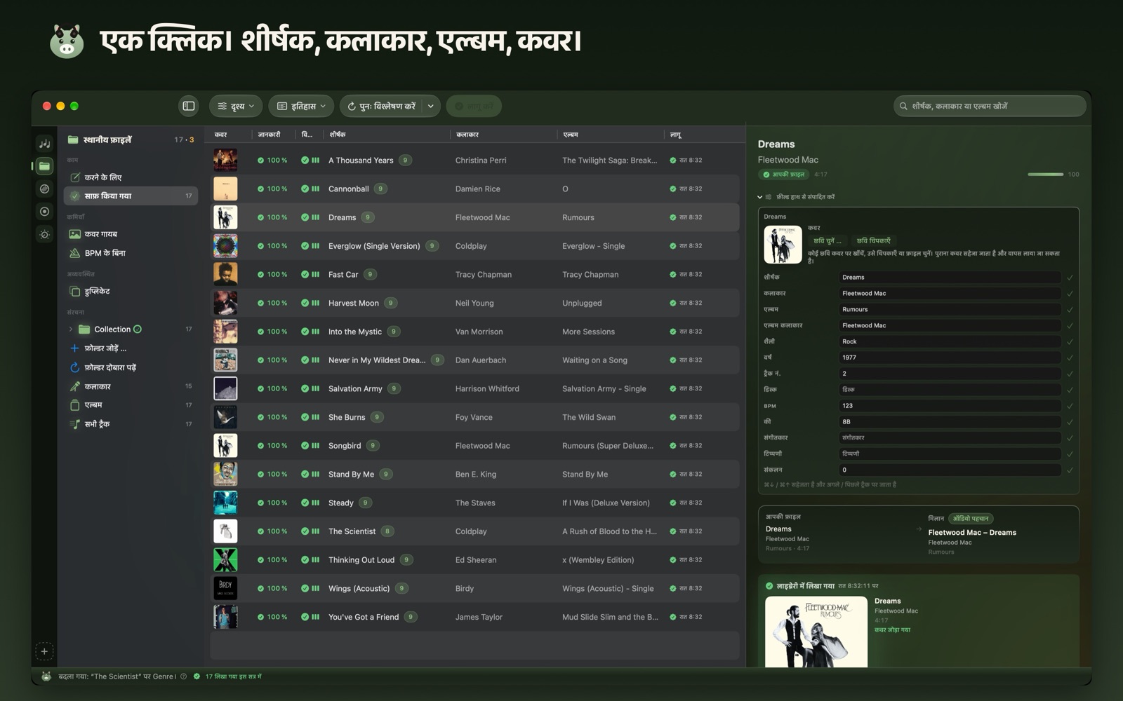The height and width of the screenshot is (701, 1123).
Task: Click the checkmark beside BPM 123 field
Action: [x=1070, y=406]
